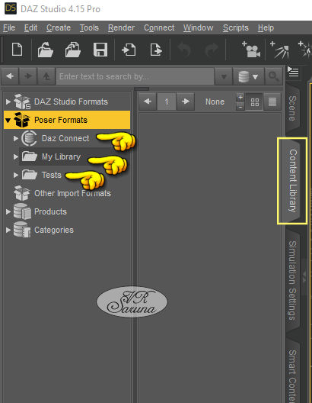
Task: Open the Edit menu
Action: 30,27
